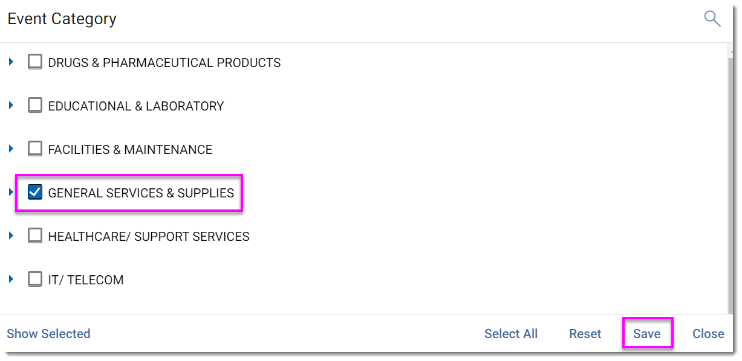742x361 pixels.
Task: Close the Event Category dialog
Action: pos(708,334)
